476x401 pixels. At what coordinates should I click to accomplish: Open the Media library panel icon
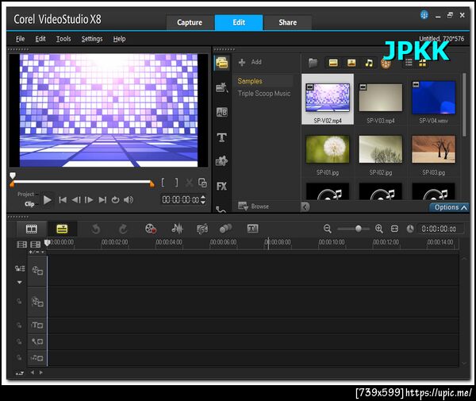pyautogui.click(x=222, y=63)
